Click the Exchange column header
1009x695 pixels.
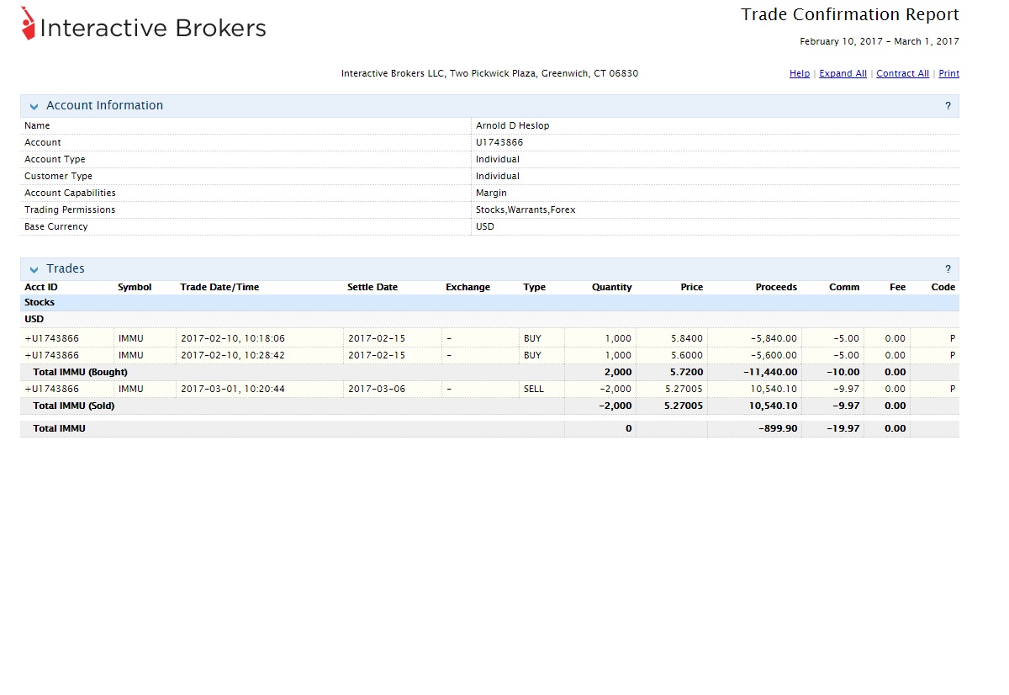click(x=468, y=287)
